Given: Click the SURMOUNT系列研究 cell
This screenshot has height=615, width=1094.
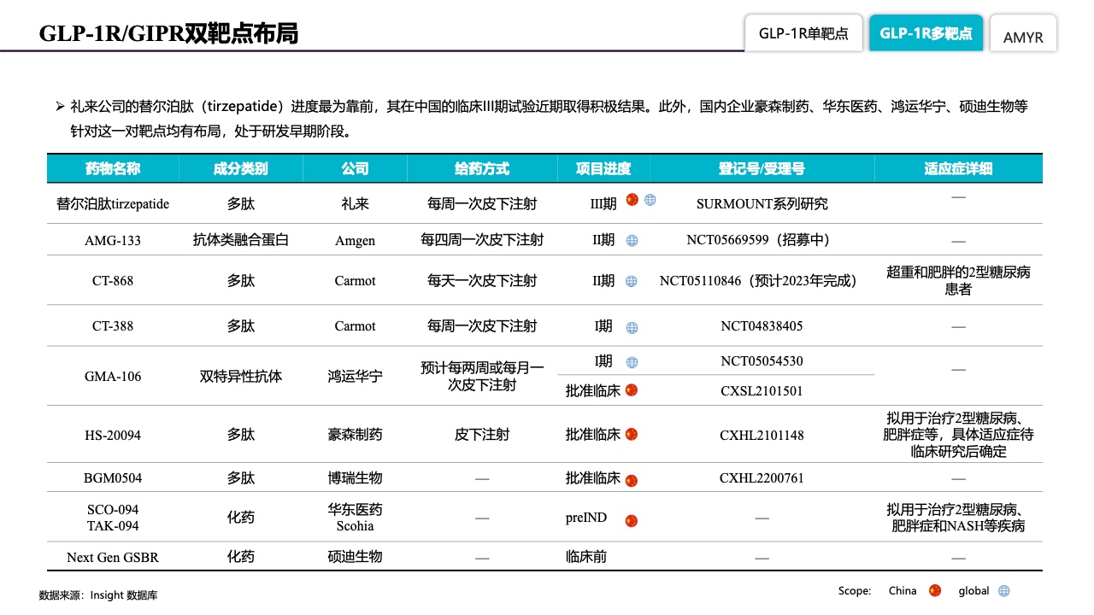Looking at the screenshot, I should click(762, 204).
